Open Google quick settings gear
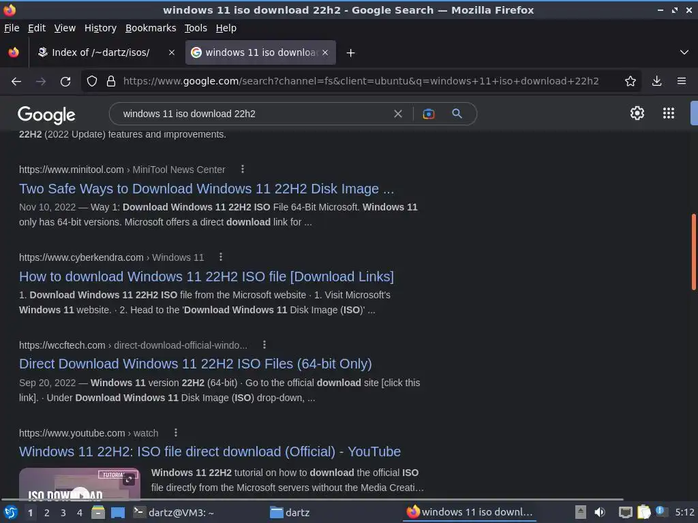The image size is (698, 523). [x=637, y=114]
